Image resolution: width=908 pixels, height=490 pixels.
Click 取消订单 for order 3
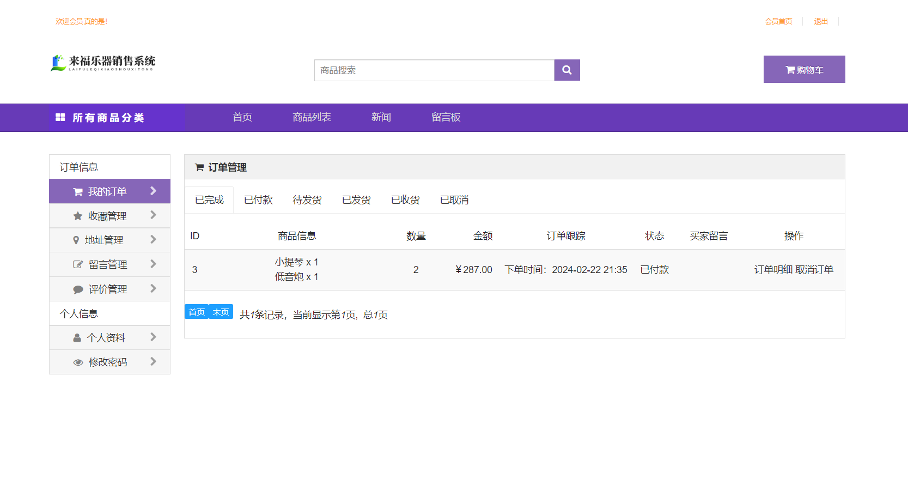pyautogui.click(x=814, y=270)
